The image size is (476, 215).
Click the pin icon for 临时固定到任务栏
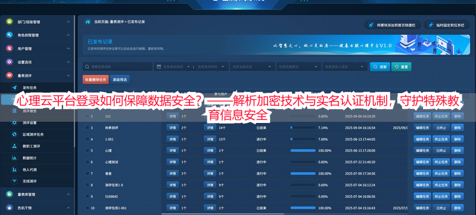pos(431,26)
